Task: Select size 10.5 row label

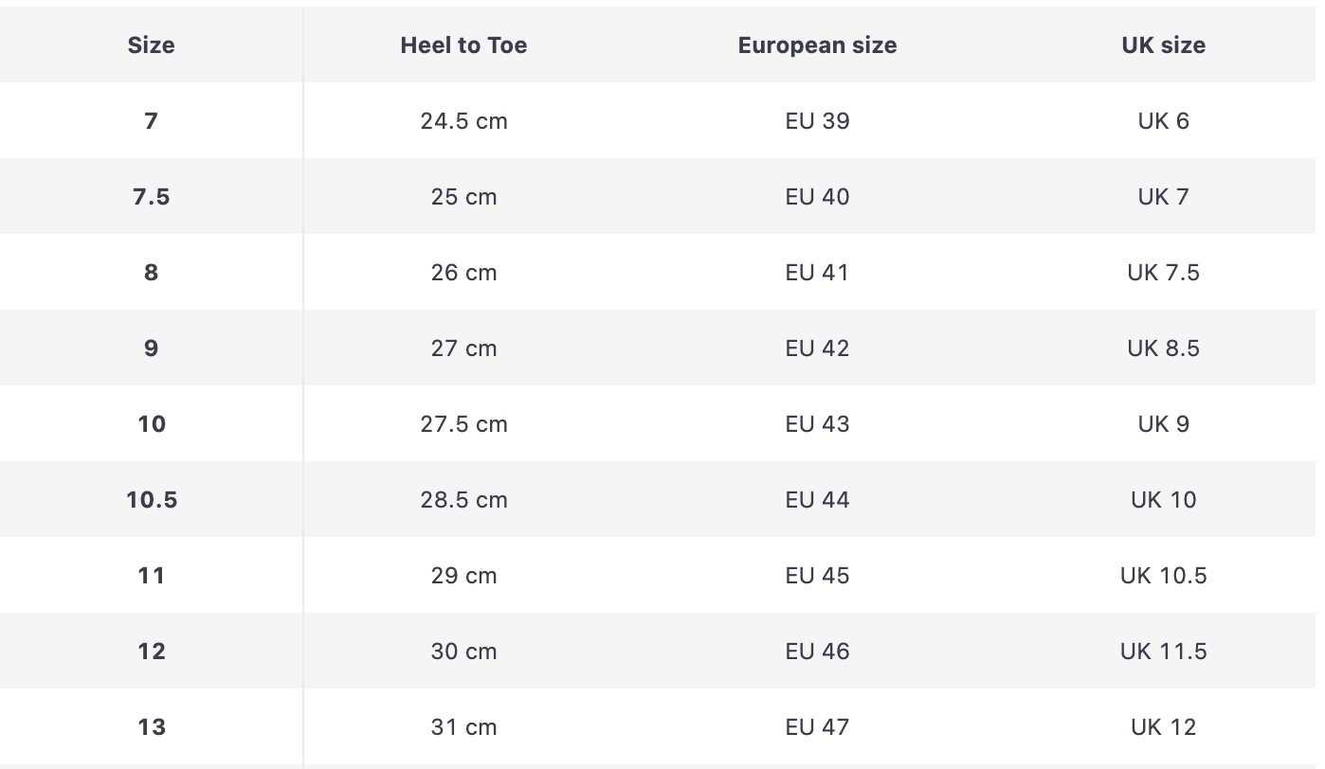Action: tap(152, 499)
